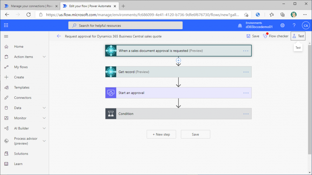Open the CA account avatar menu

pyautogui.click(x=306, y=26)
